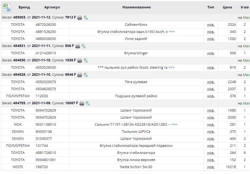The image size is (250, 174).
Task: Click the нов. type label for Сайлентблок
Action: [211, 25]
